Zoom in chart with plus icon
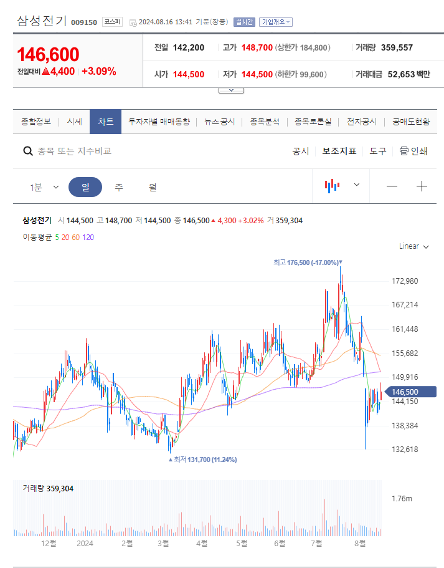This screenshot has width=444, height=568. (422, 186)
